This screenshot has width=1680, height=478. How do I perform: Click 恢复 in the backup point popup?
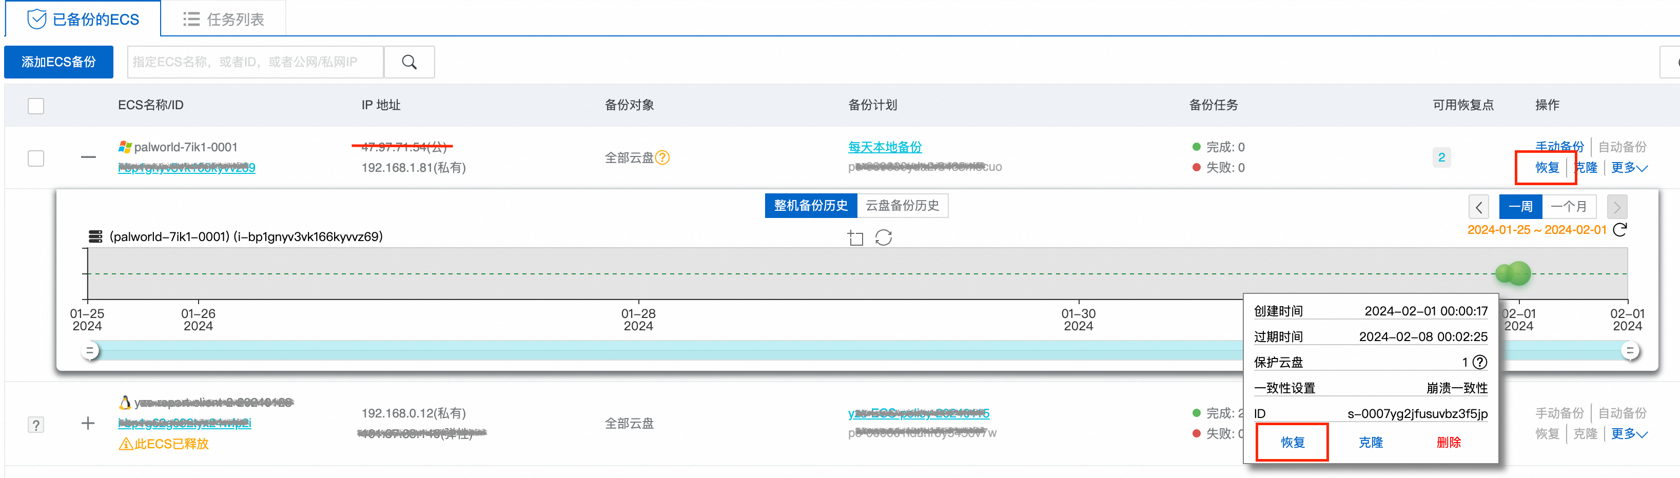(1292, 442)
